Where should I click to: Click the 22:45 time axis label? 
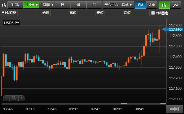pyautogui.click(x=52, y=109)
